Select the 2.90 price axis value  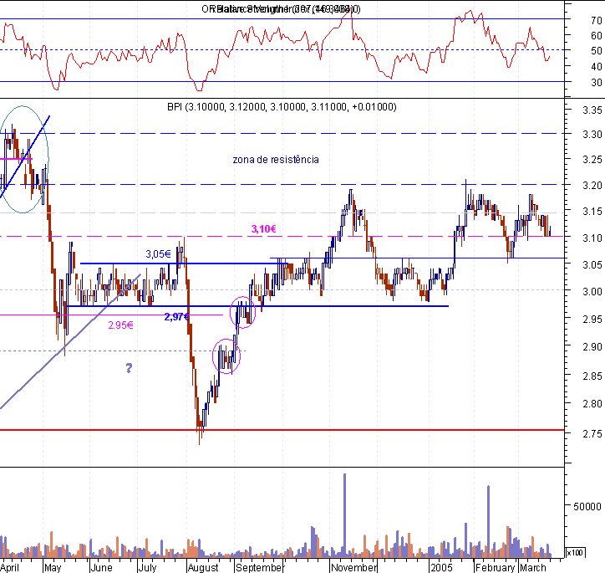coord(592,347)
